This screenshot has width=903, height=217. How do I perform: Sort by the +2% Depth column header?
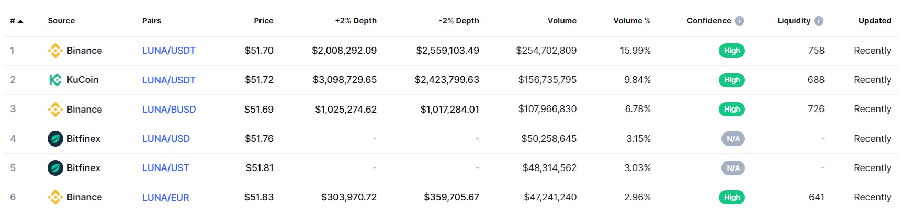(x=356, y=21)
